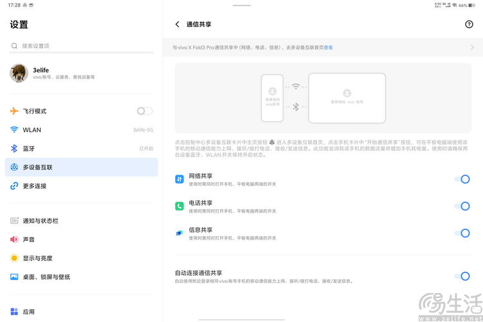Screen dimensions: 483x322
Task: Tap the 通知与状态栏 icon
Action: (x=14, y=221)
